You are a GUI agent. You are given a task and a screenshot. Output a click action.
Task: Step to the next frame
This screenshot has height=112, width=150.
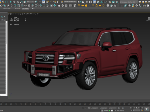(139, 108)
